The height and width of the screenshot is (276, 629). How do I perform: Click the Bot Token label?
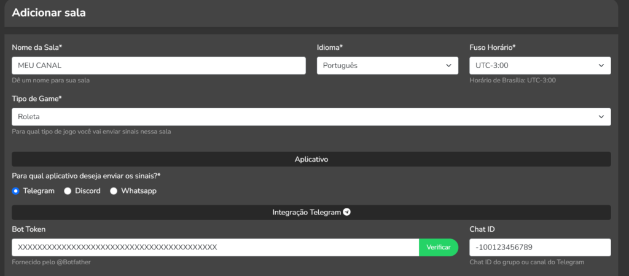click(x=28, y=229)
